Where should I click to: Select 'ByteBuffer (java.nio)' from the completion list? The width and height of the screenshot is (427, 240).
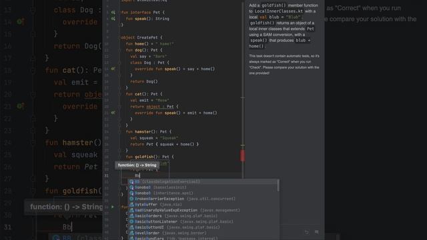click(x=203, y=205)
